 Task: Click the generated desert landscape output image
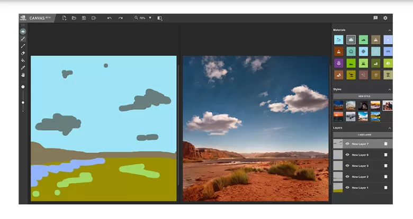[x=256, y=129]
